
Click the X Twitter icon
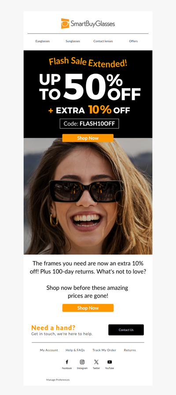coord(96,362)
